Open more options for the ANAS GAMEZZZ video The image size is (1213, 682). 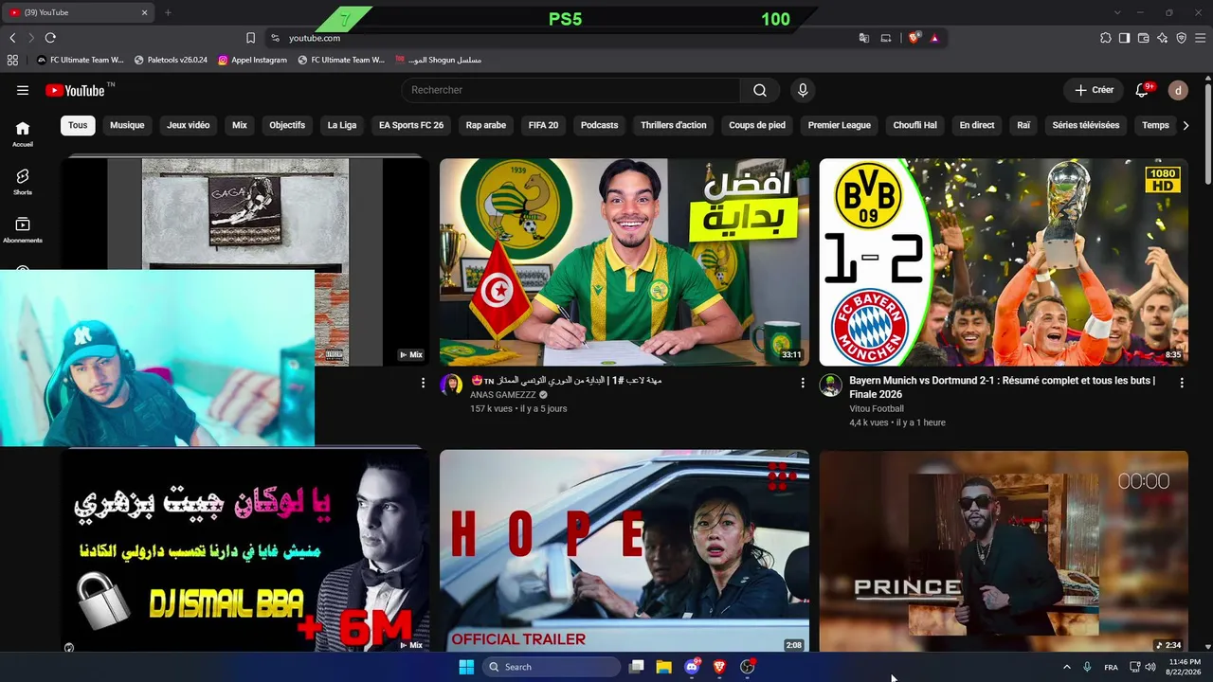point(803,383)
